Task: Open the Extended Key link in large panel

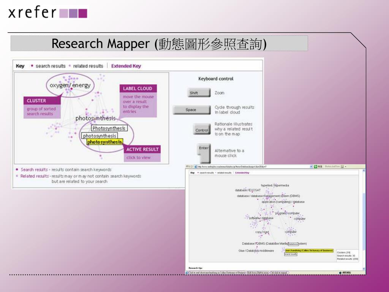Action: pos(126,66)
